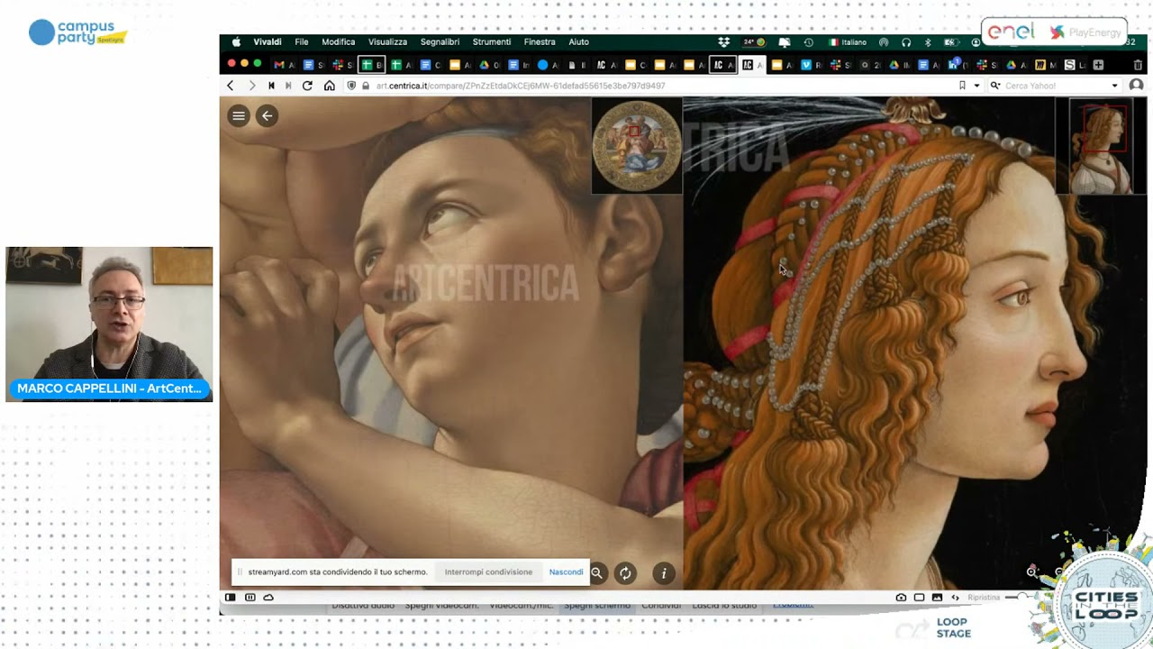This screenshot has width=1153, height=649.
Task: Click the address bar URL field
Action: tap(656, 86)
